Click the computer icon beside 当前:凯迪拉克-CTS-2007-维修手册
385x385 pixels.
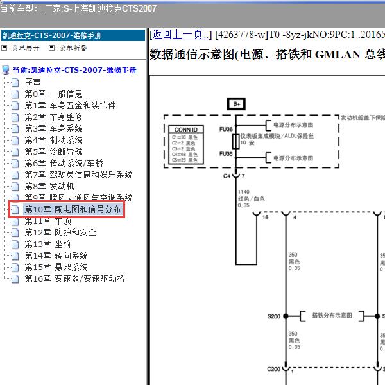pos(5,70)
